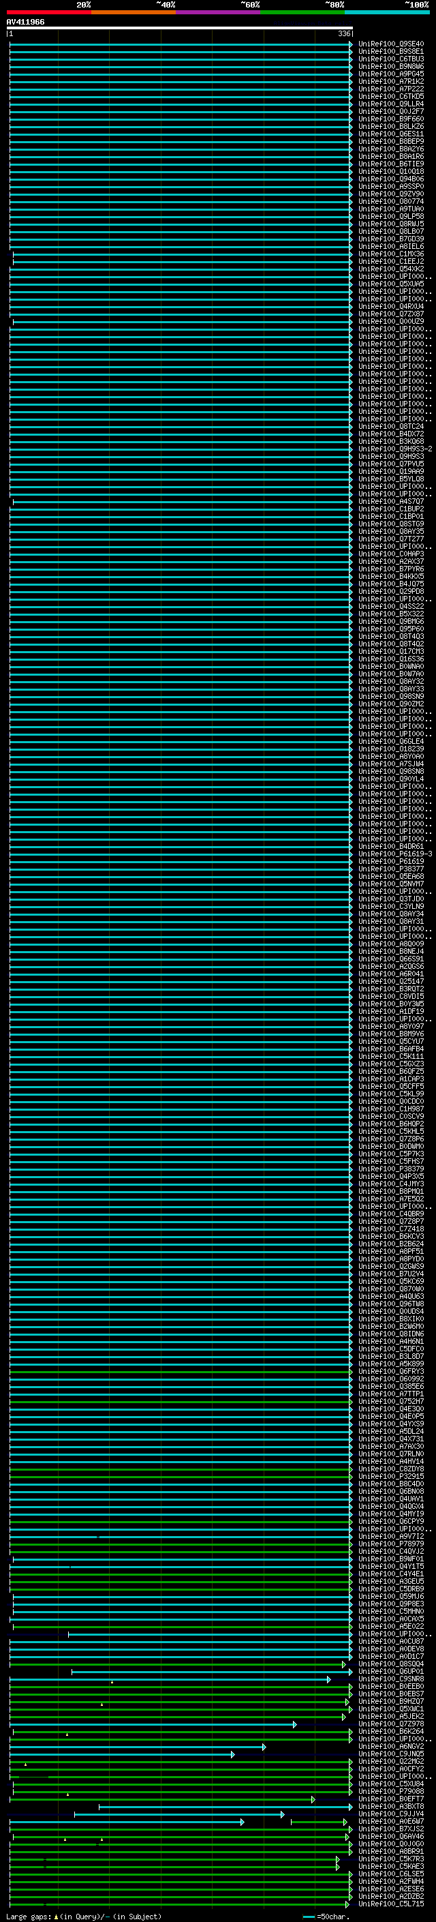This screenshot has height=1922, width=436.
Task: Select the label UniRef100_P38377
Action: tap(390, 869)
